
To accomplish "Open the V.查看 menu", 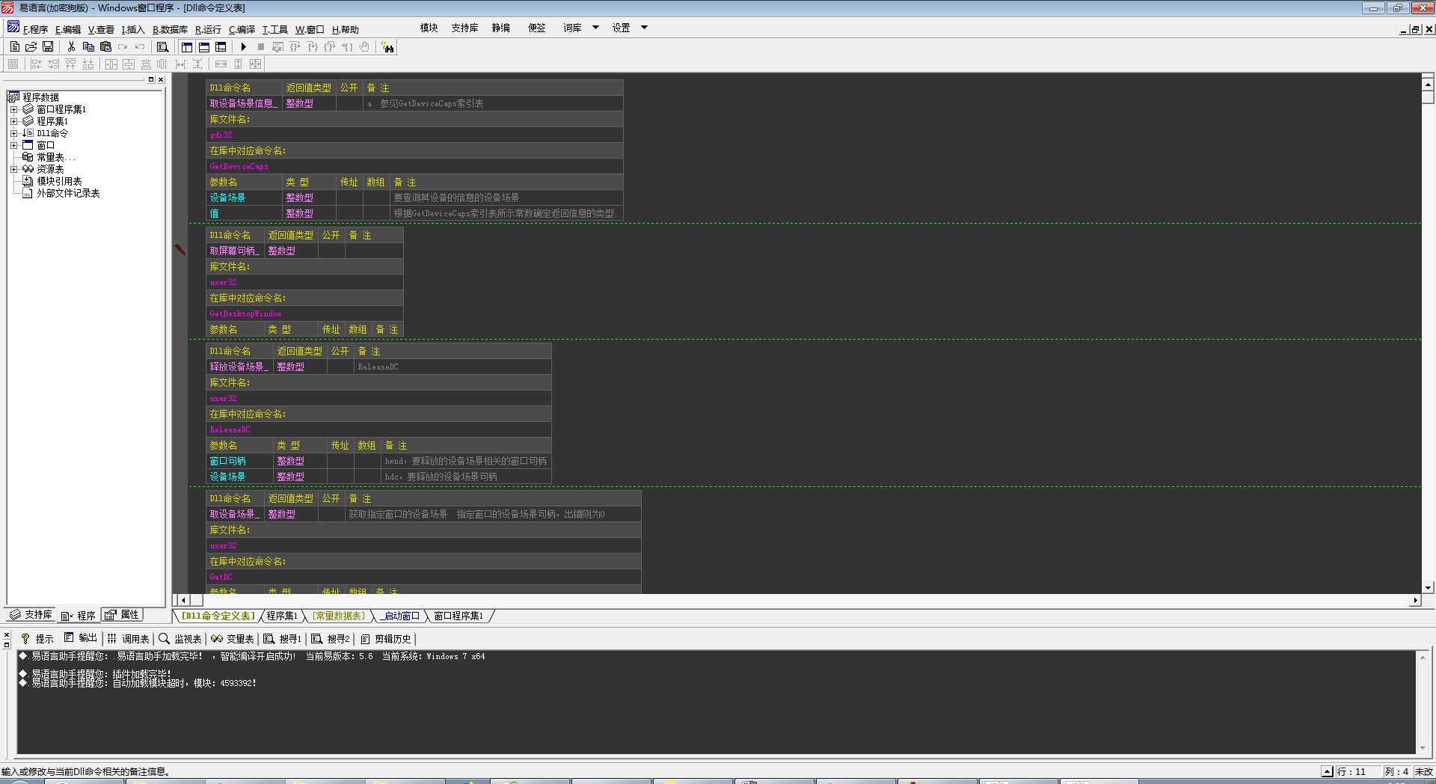I will [x=101, y=30].
